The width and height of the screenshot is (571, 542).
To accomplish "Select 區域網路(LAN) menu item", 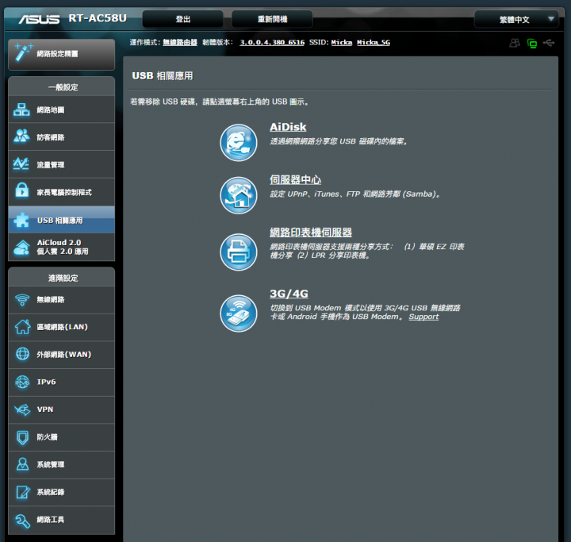I will (62, 327).
